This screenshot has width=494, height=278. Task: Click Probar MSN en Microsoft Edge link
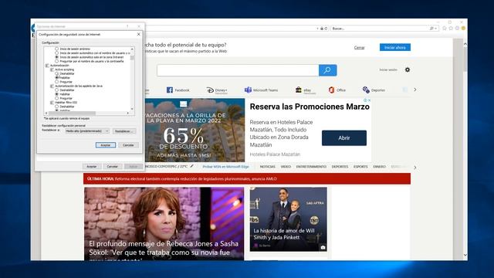(x=225, y=167)
